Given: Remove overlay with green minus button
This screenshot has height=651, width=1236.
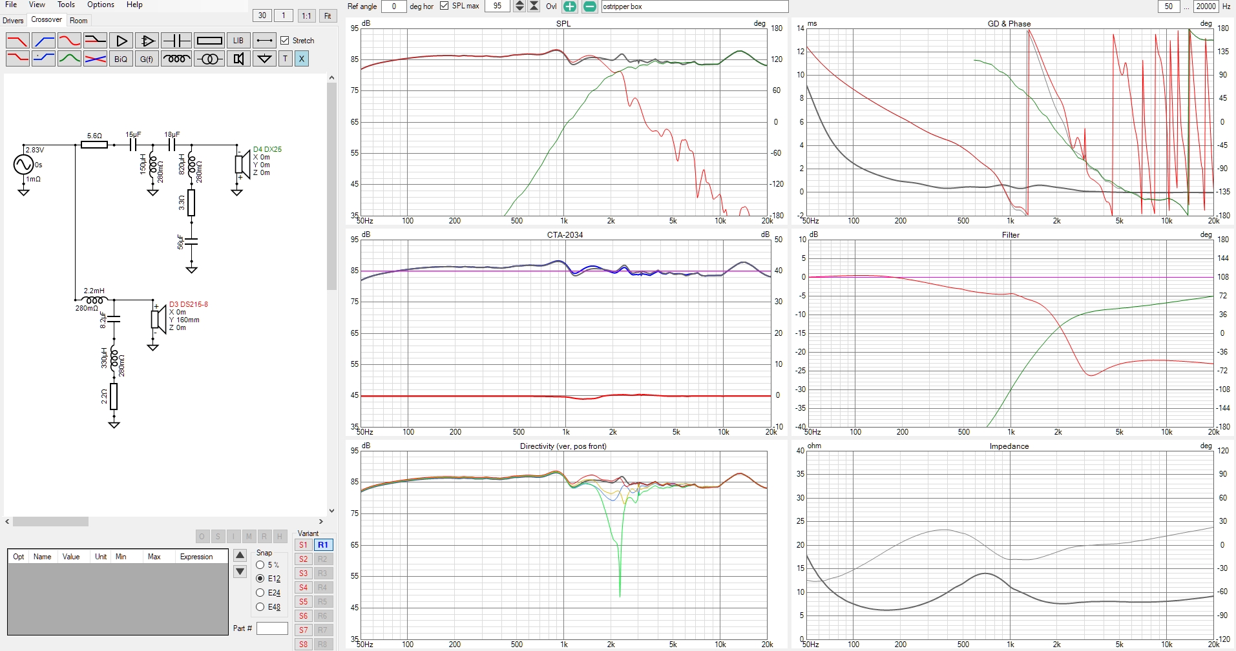Looking at the screenshot, I should 590,6.
